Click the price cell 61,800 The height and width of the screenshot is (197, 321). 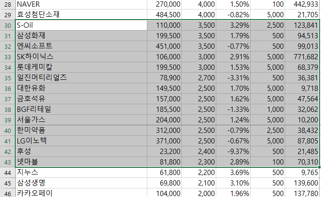(164, 173)
